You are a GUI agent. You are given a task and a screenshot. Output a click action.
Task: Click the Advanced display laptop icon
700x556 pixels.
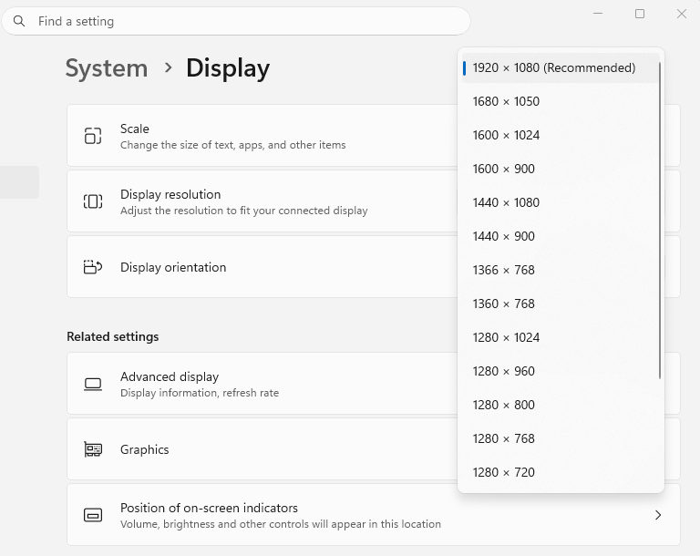[93, 384]
